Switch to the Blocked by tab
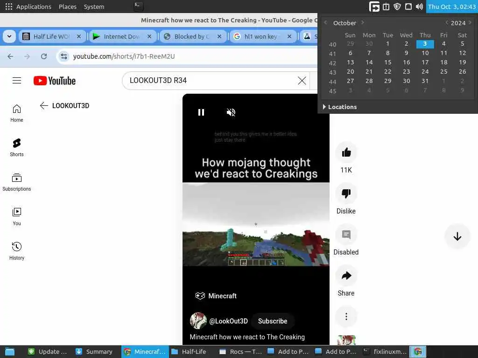The image size is (478, 358). coord(192,36)
